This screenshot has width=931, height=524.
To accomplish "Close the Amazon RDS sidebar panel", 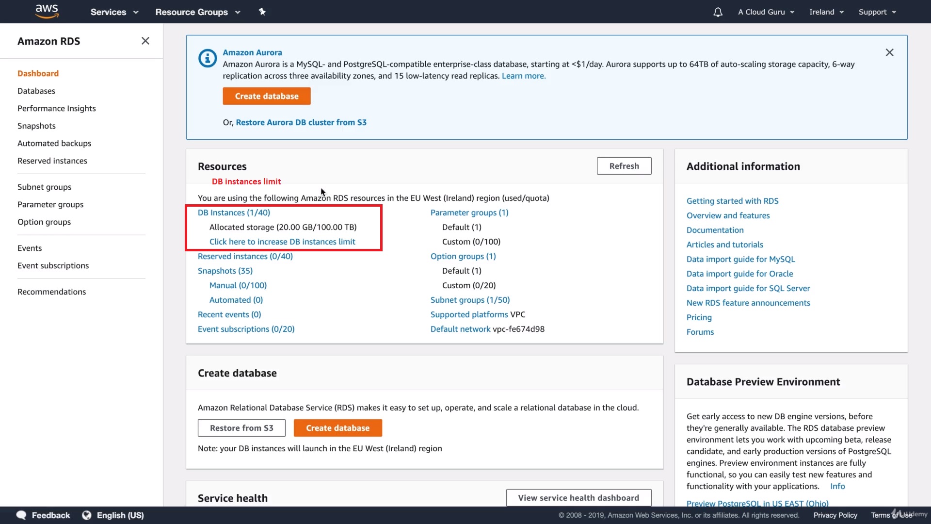I will 145,41.
